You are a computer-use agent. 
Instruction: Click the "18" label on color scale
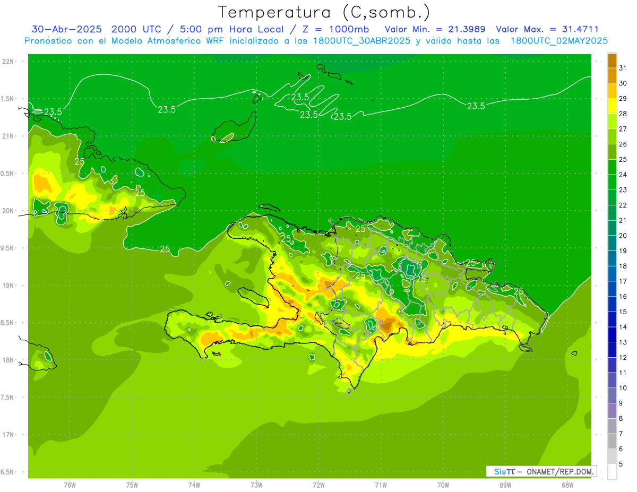(x=623, y=266)
